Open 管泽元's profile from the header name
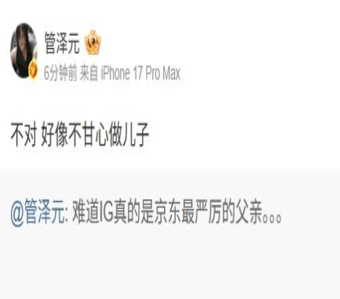The image size is (340, 299). [x=62, y=43]
